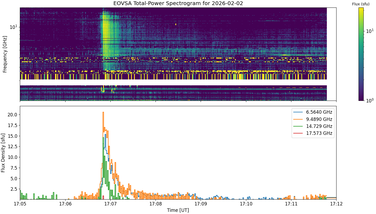Click the bright yellow burst in spectrogram

105,32
